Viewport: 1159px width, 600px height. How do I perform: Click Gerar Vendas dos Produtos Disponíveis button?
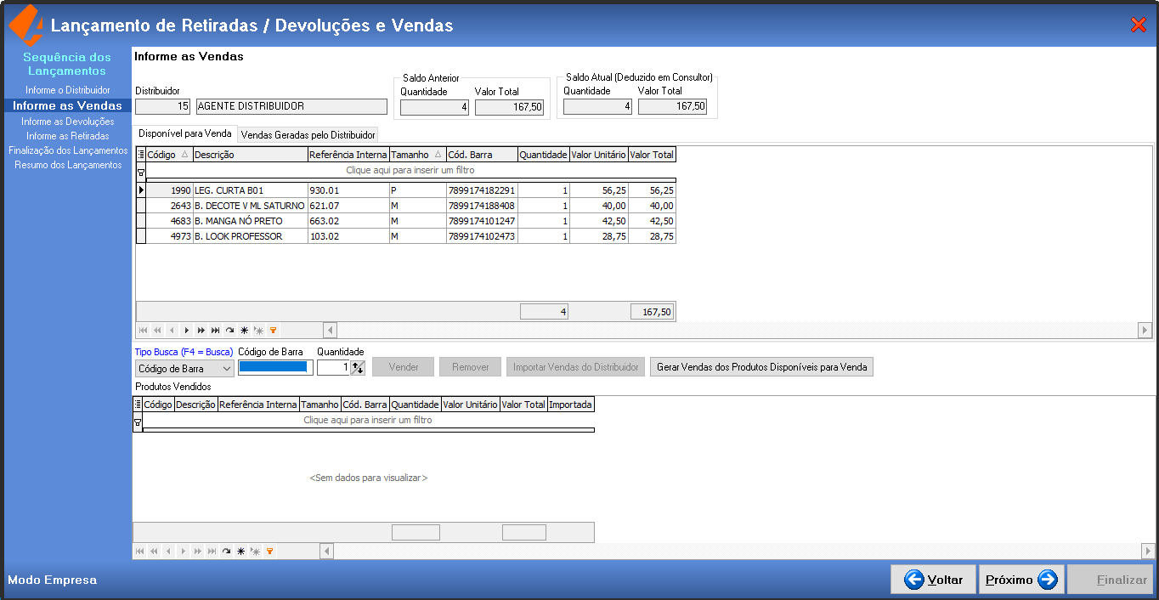click(x=762, y=367)
